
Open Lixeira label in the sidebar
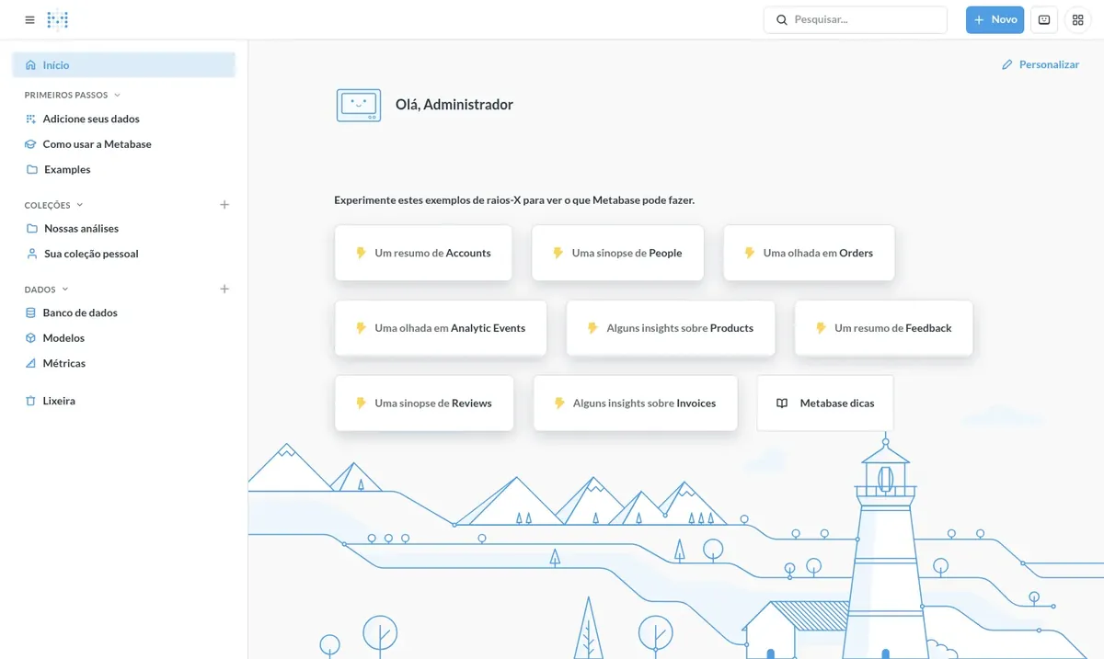coord(59,401)
